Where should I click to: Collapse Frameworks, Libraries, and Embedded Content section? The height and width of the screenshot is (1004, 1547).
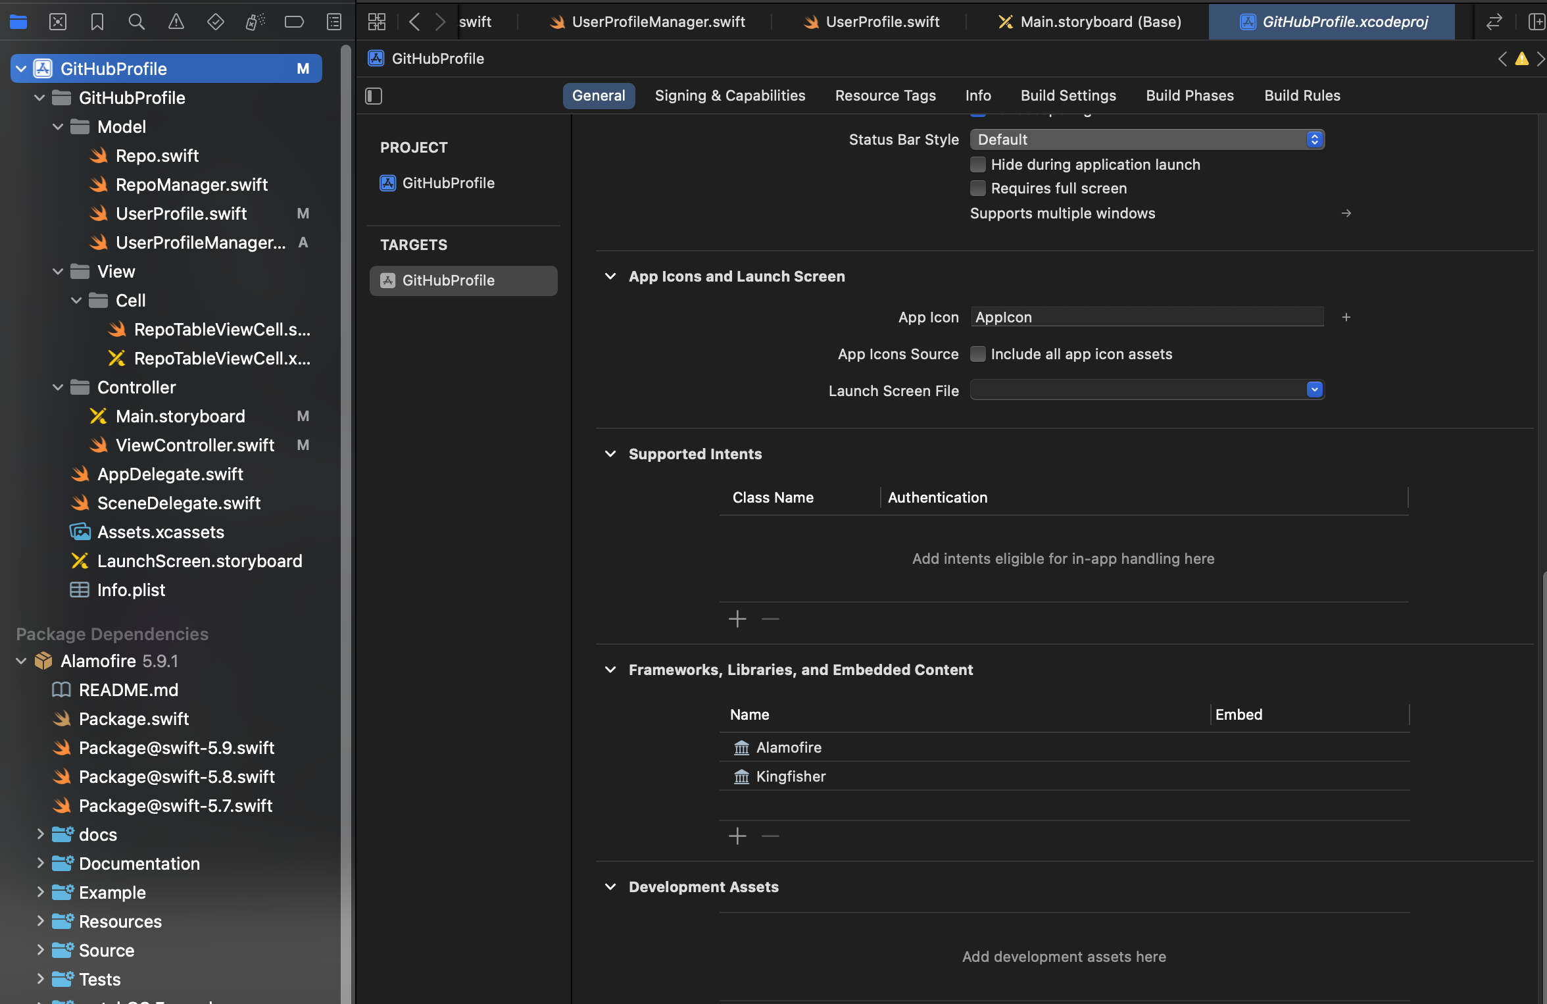coord(610,670)
